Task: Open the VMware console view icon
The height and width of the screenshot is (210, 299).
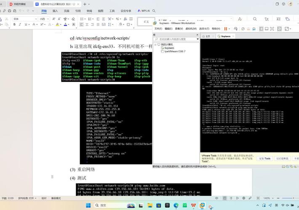Action: tap(279, 29)
